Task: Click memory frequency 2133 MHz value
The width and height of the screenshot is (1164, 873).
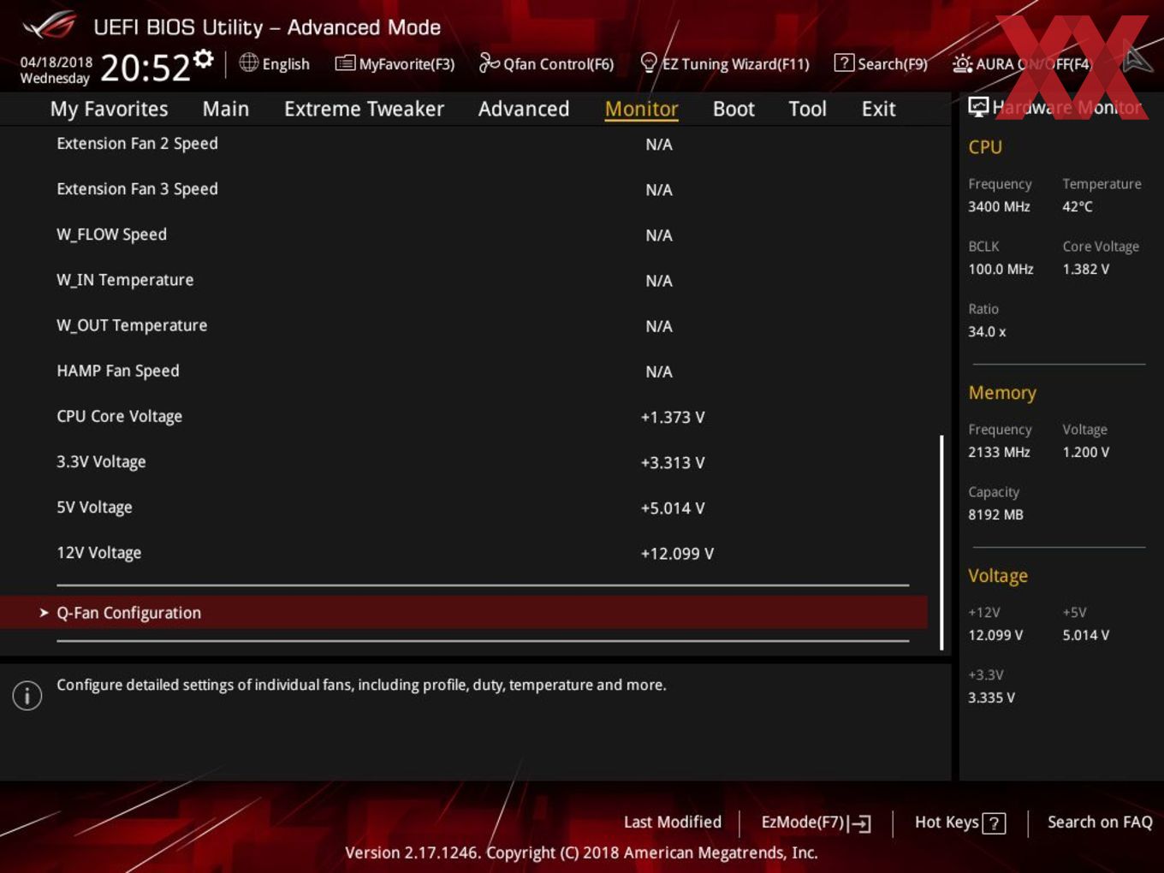Action: coord(999,452)
